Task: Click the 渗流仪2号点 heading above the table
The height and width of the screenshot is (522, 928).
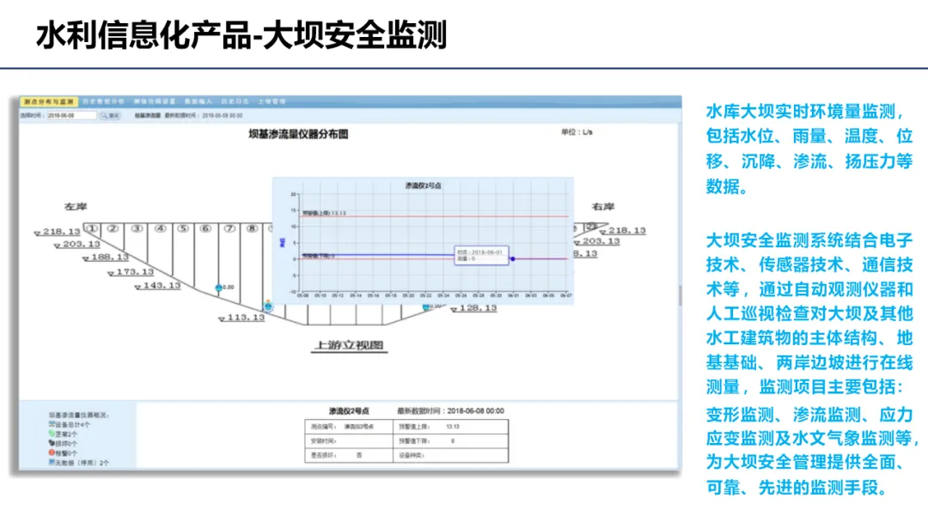Action: pyautogui.click(x=349, y=411)
